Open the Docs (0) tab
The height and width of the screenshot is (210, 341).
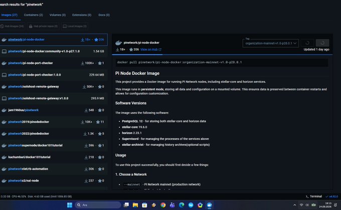point(104,15)
